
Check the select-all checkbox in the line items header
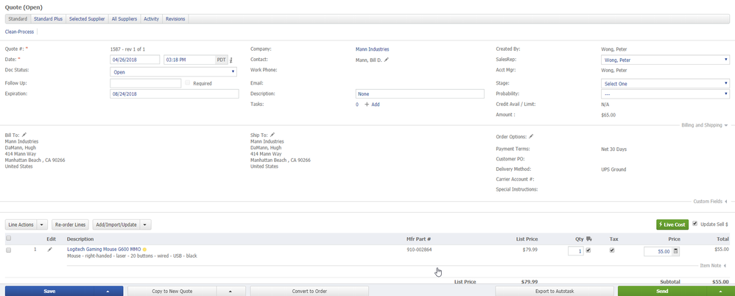click(9, 239)
